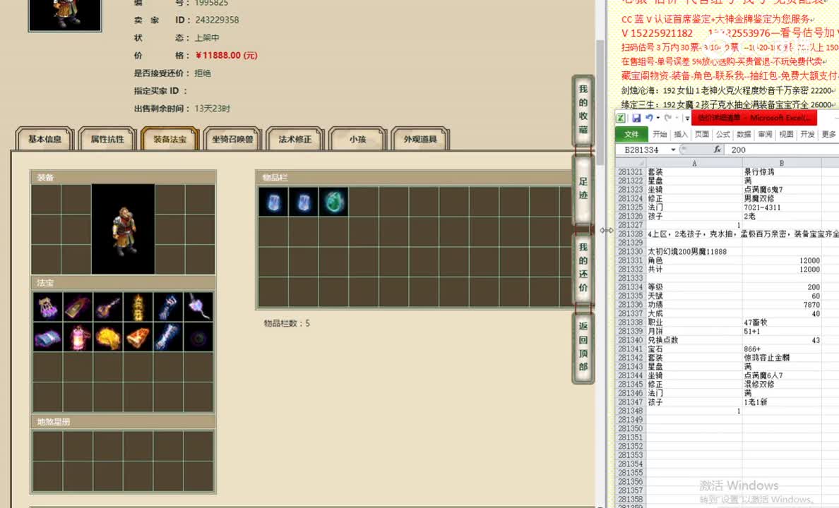Open the 文件 menu in Excel
Screen dimensions: 839x508
(x=631, y=134)
